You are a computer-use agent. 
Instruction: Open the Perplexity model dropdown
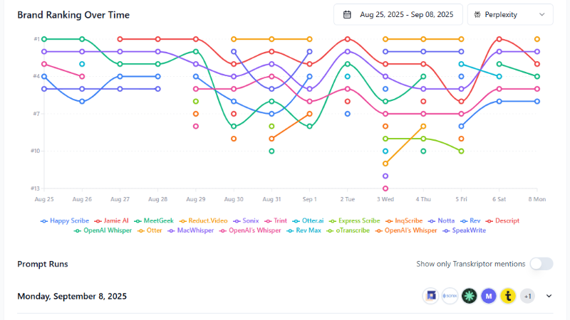[510, 14]
